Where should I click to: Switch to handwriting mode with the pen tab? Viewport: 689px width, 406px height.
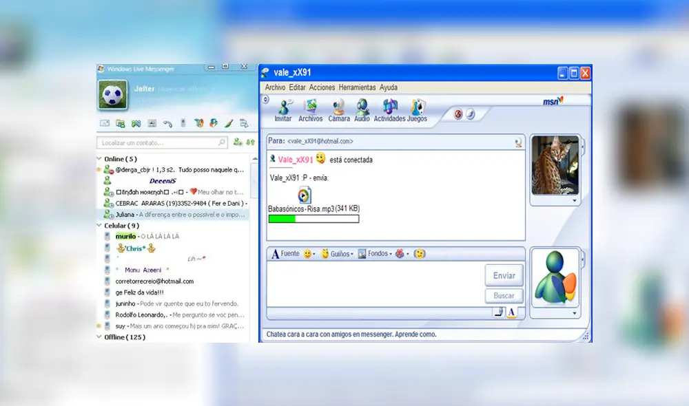tap(497, 312)
